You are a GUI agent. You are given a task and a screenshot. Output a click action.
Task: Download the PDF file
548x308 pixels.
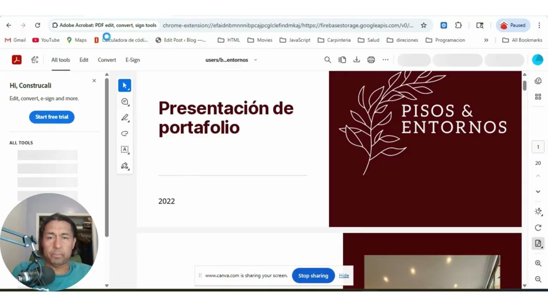point(357,60)
